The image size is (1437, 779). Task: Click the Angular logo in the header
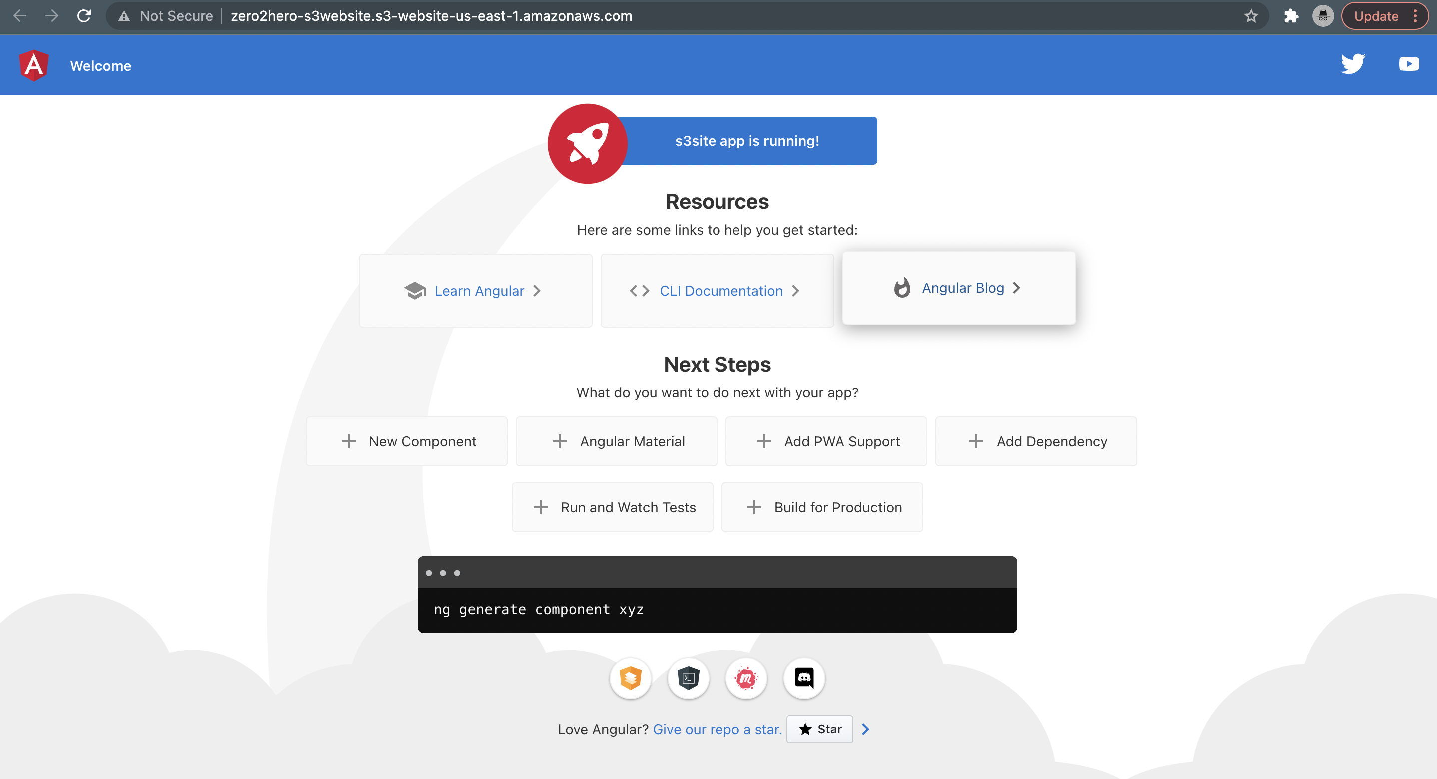click(34, 65)
